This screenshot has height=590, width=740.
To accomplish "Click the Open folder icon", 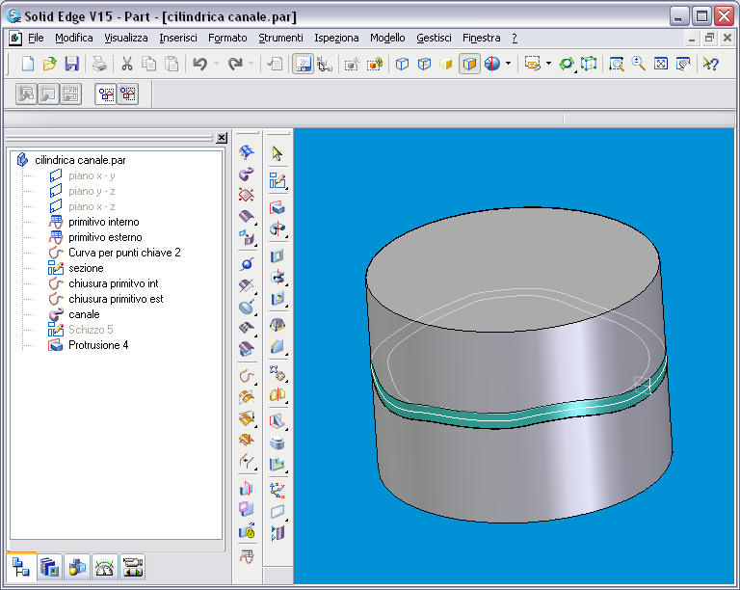I will tap(49, 64).
